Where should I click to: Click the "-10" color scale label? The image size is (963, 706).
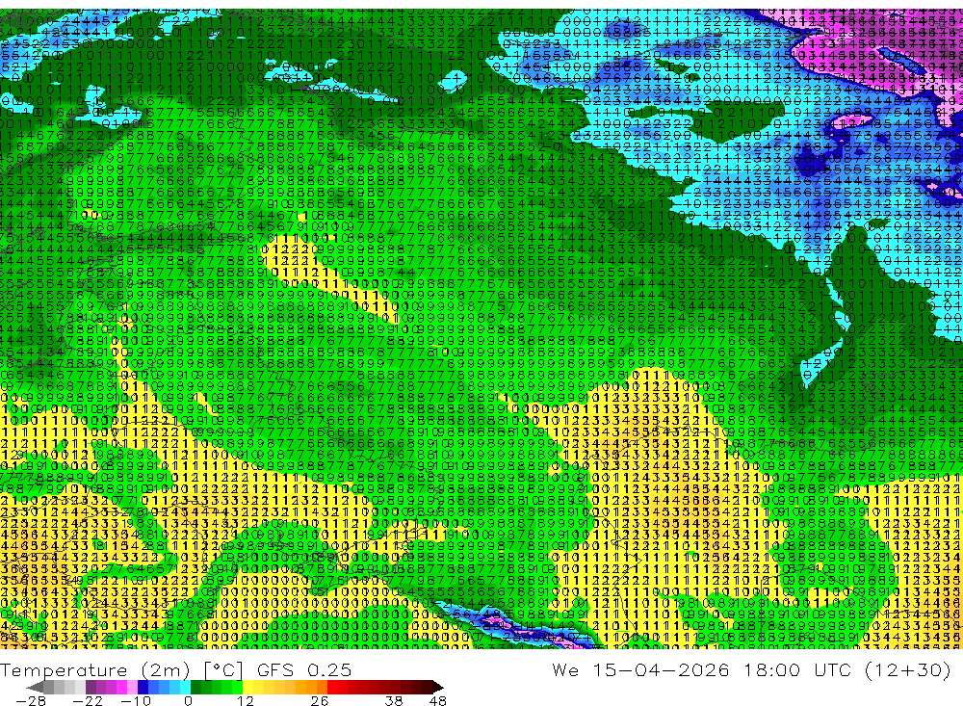pos(136,701)
